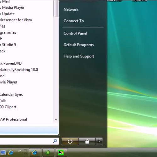Viewport: 157px width, 157px height.
Task: Click the search magnifier icon
Action: pyautogui.click(x=55, y=141)
